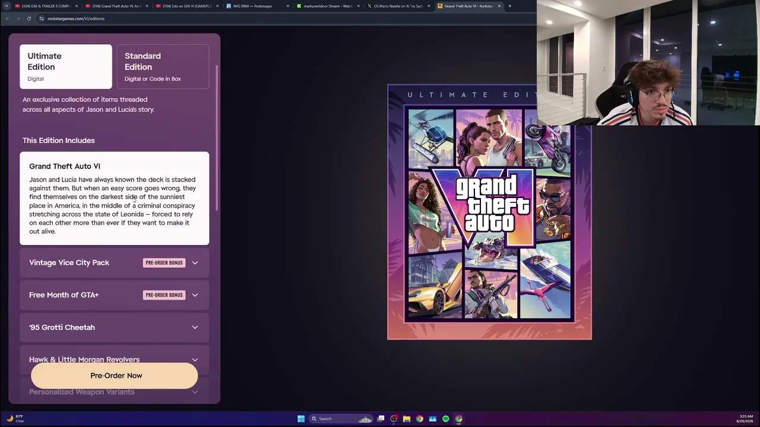Select the Ultimate Edition Digital option
The width and height of the screenshot is (760, 427).
tap(66, 66)
